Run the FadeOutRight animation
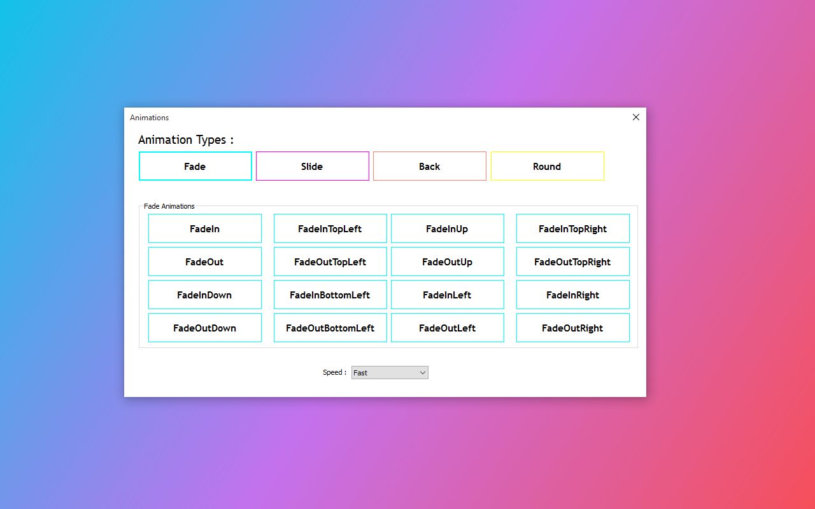The width and height of the screenshot is (815, 509). tap(573, 328)
